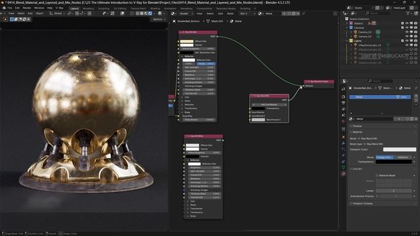Unlink the Metal material with X icon
Image resolution: width=420 pixels, height=236 pixels.
[415, 119]
